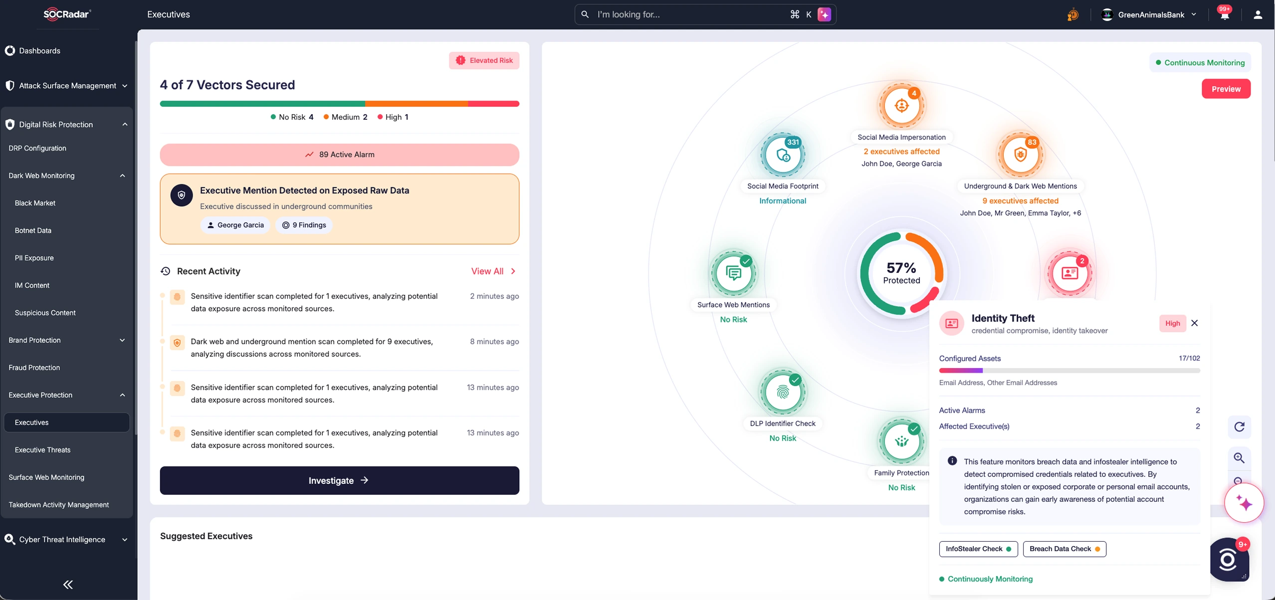1275x600 pixels.
Task: Select the DLP Identifier Check fingerprint icon
Action: [783, 392]
